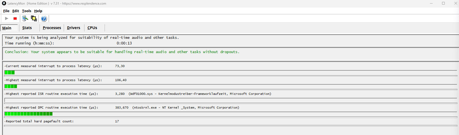Click the overlapping yellow squares toolbar icon
Viewport: 459px width, 135px height.
pyautogui.click(x=34, y=19)
